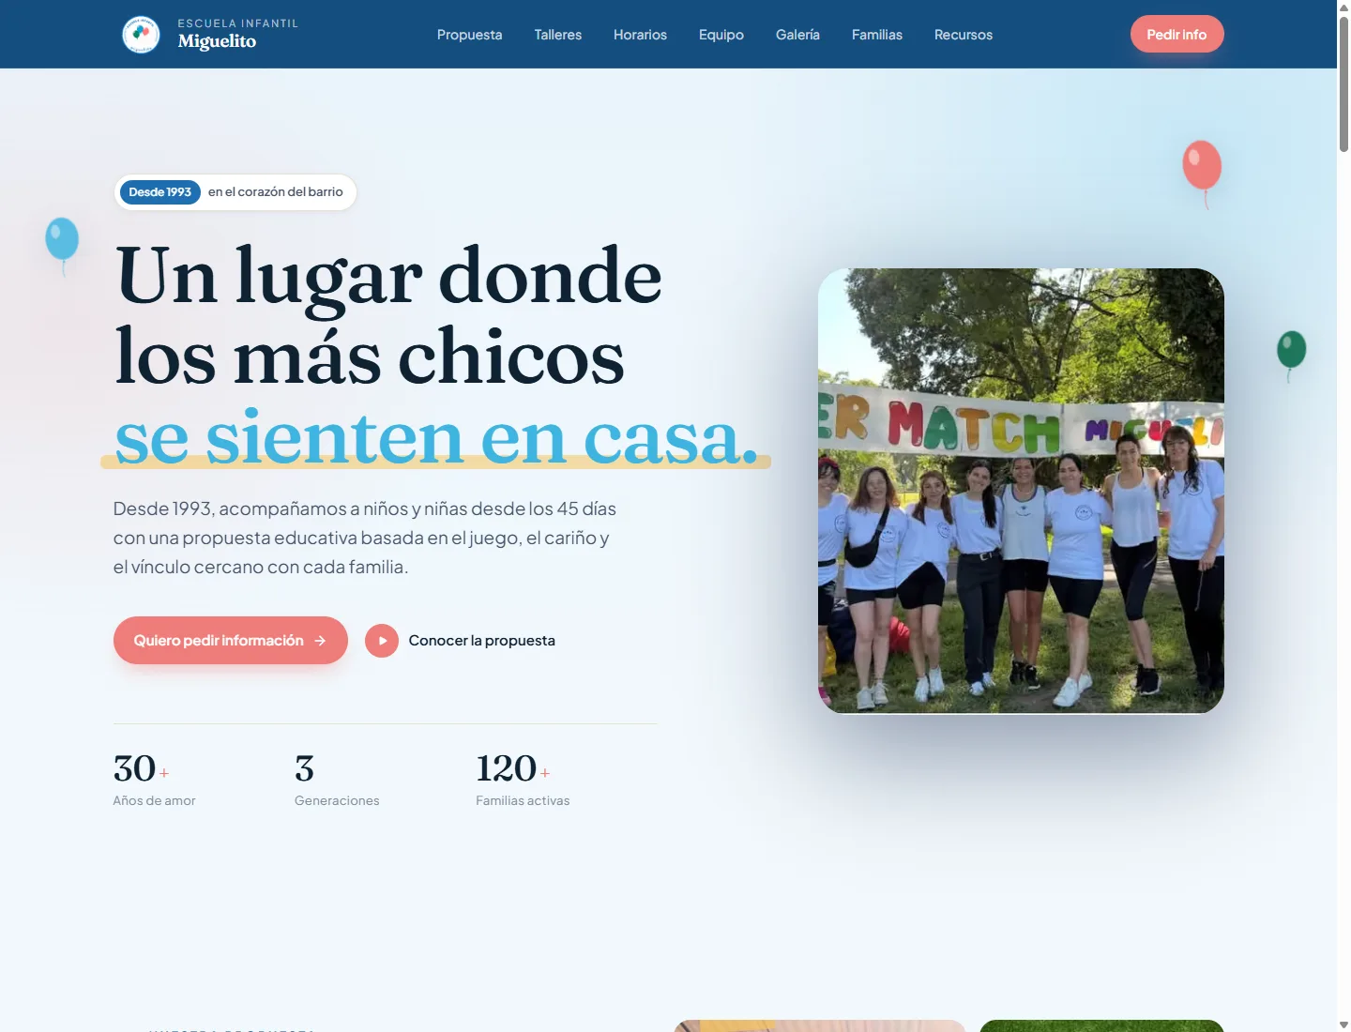Image resolution: width=1351 pixels, height=1032 pixels.
Task: Open the Galería nav link
Action: 797,35
